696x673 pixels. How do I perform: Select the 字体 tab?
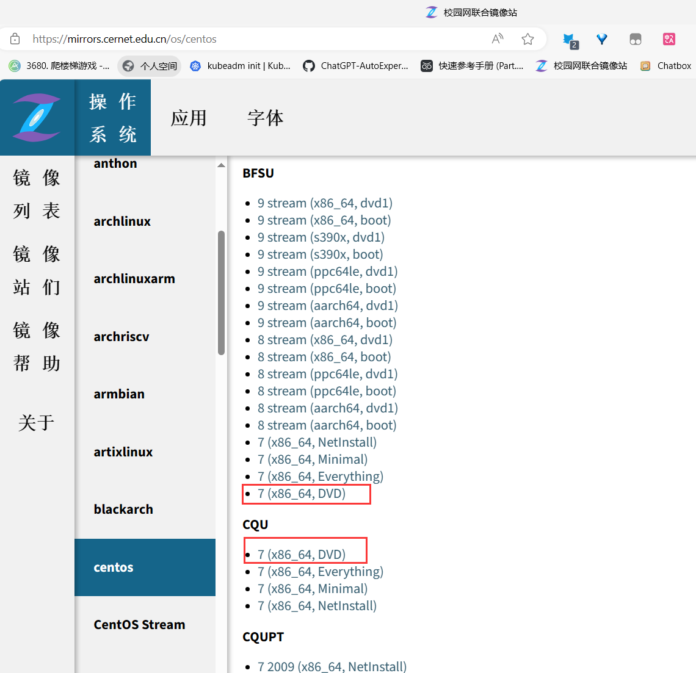[265, 118]
